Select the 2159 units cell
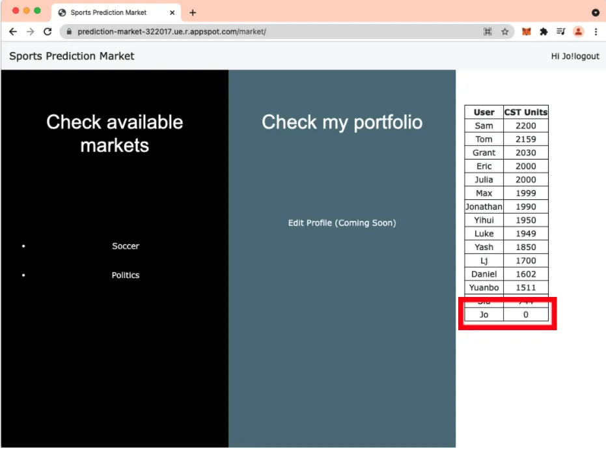Viewport: 606px width, 450px height. click(x=526, y=139)
